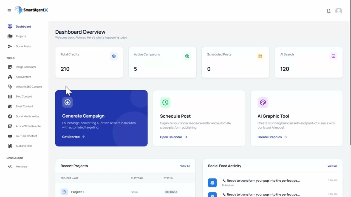This screenshot has width=351, height=197.
Task: Click the plus icon in Generate Campaign
Action: (67, 102)
